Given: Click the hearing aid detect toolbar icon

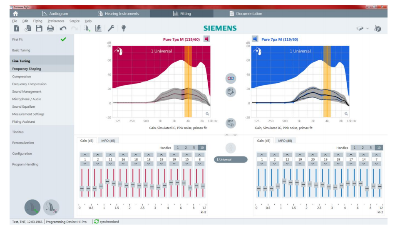Looking at the screenshot, I should coord(87,28).
